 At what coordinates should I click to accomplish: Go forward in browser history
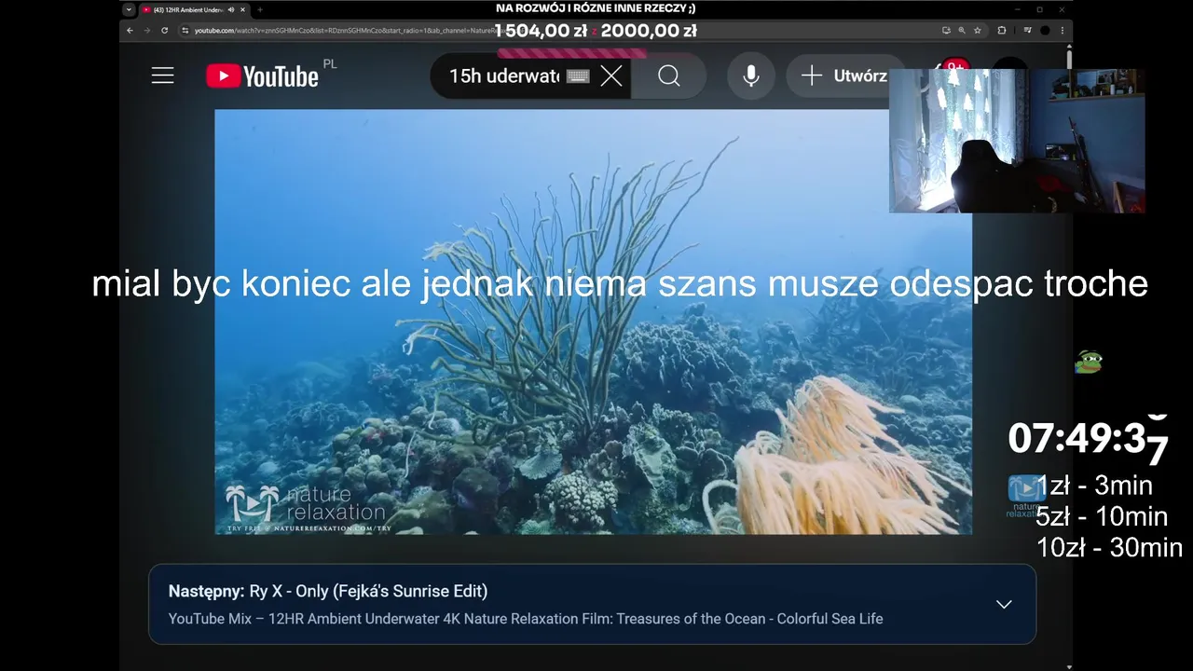coord(147,30)
